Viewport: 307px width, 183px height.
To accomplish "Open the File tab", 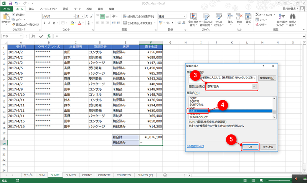I will (7, 9).
